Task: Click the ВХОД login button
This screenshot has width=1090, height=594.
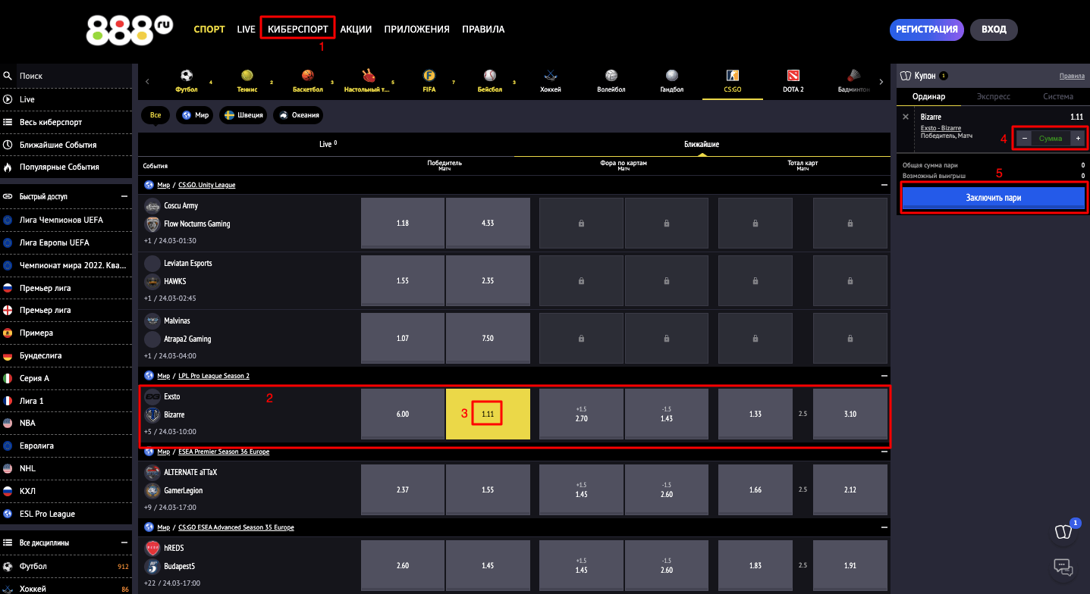Action: [x=994, y=30]
